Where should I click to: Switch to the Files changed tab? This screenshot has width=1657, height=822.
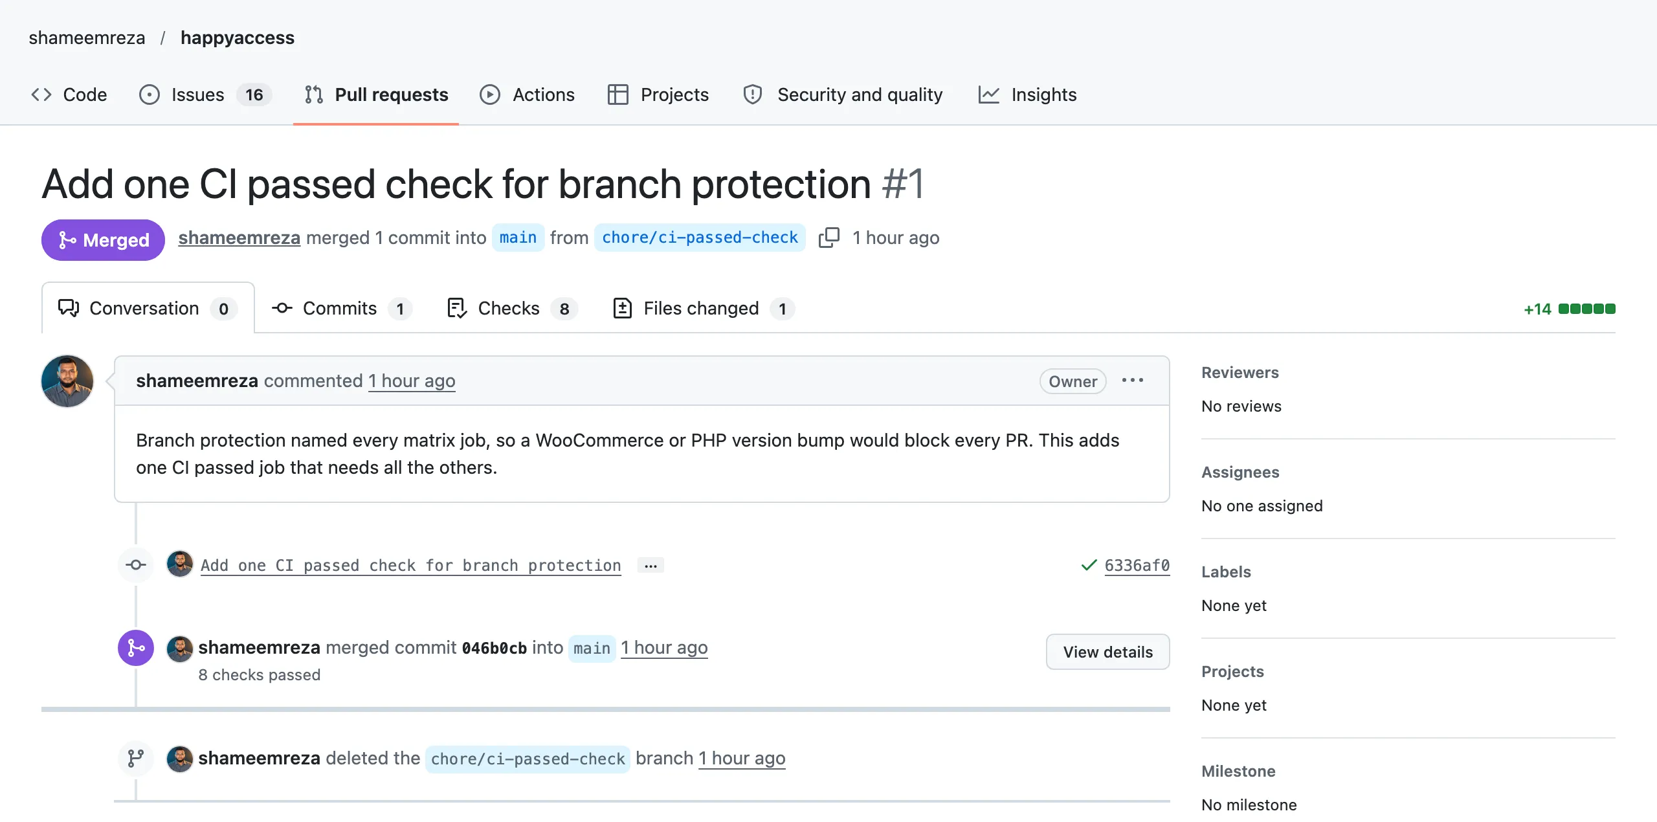click(x=703, y=308)
